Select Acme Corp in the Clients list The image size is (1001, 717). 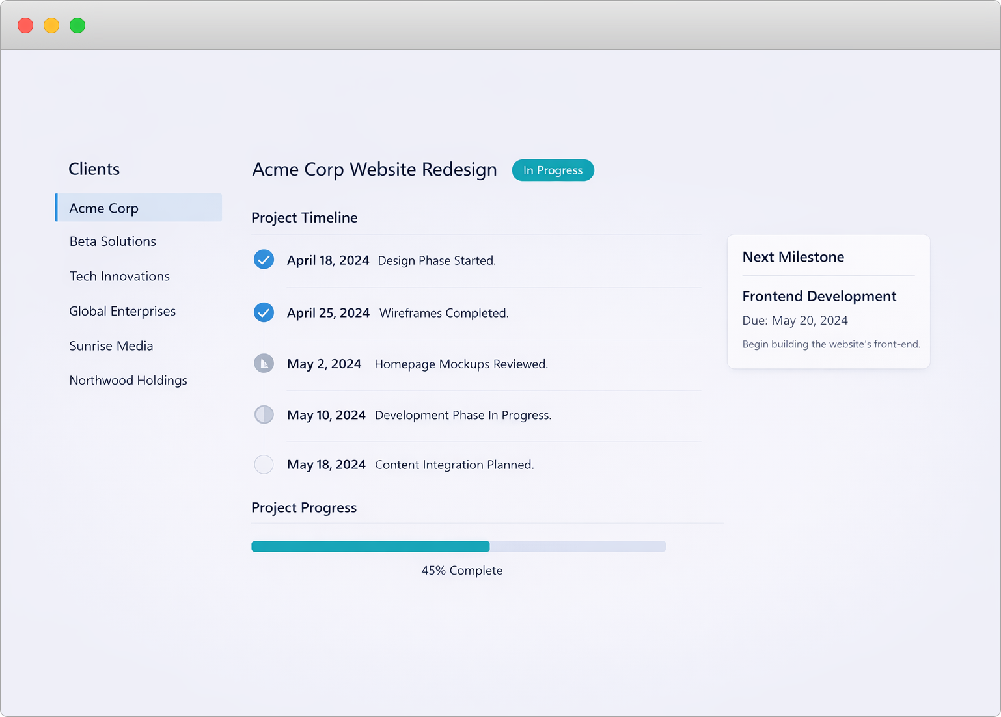point(104,208)
